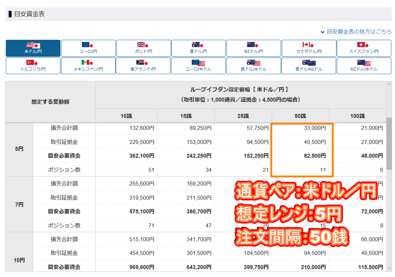Switch to the NZドル/米ドル tab
The width and height of the screenshot is (395, 277).
[364, 66]
